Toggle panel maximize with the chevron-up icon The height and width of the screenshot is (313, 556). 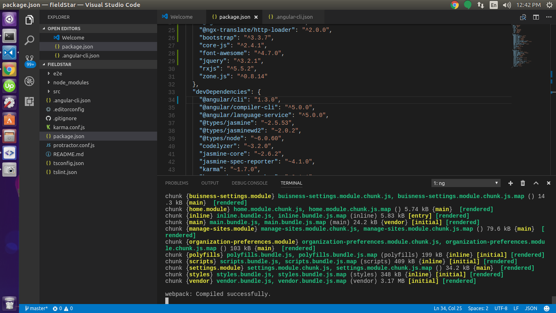[x=536, y=183]
